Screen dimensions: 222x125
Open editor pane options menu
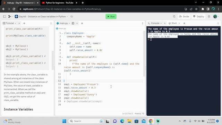point(143,23)
